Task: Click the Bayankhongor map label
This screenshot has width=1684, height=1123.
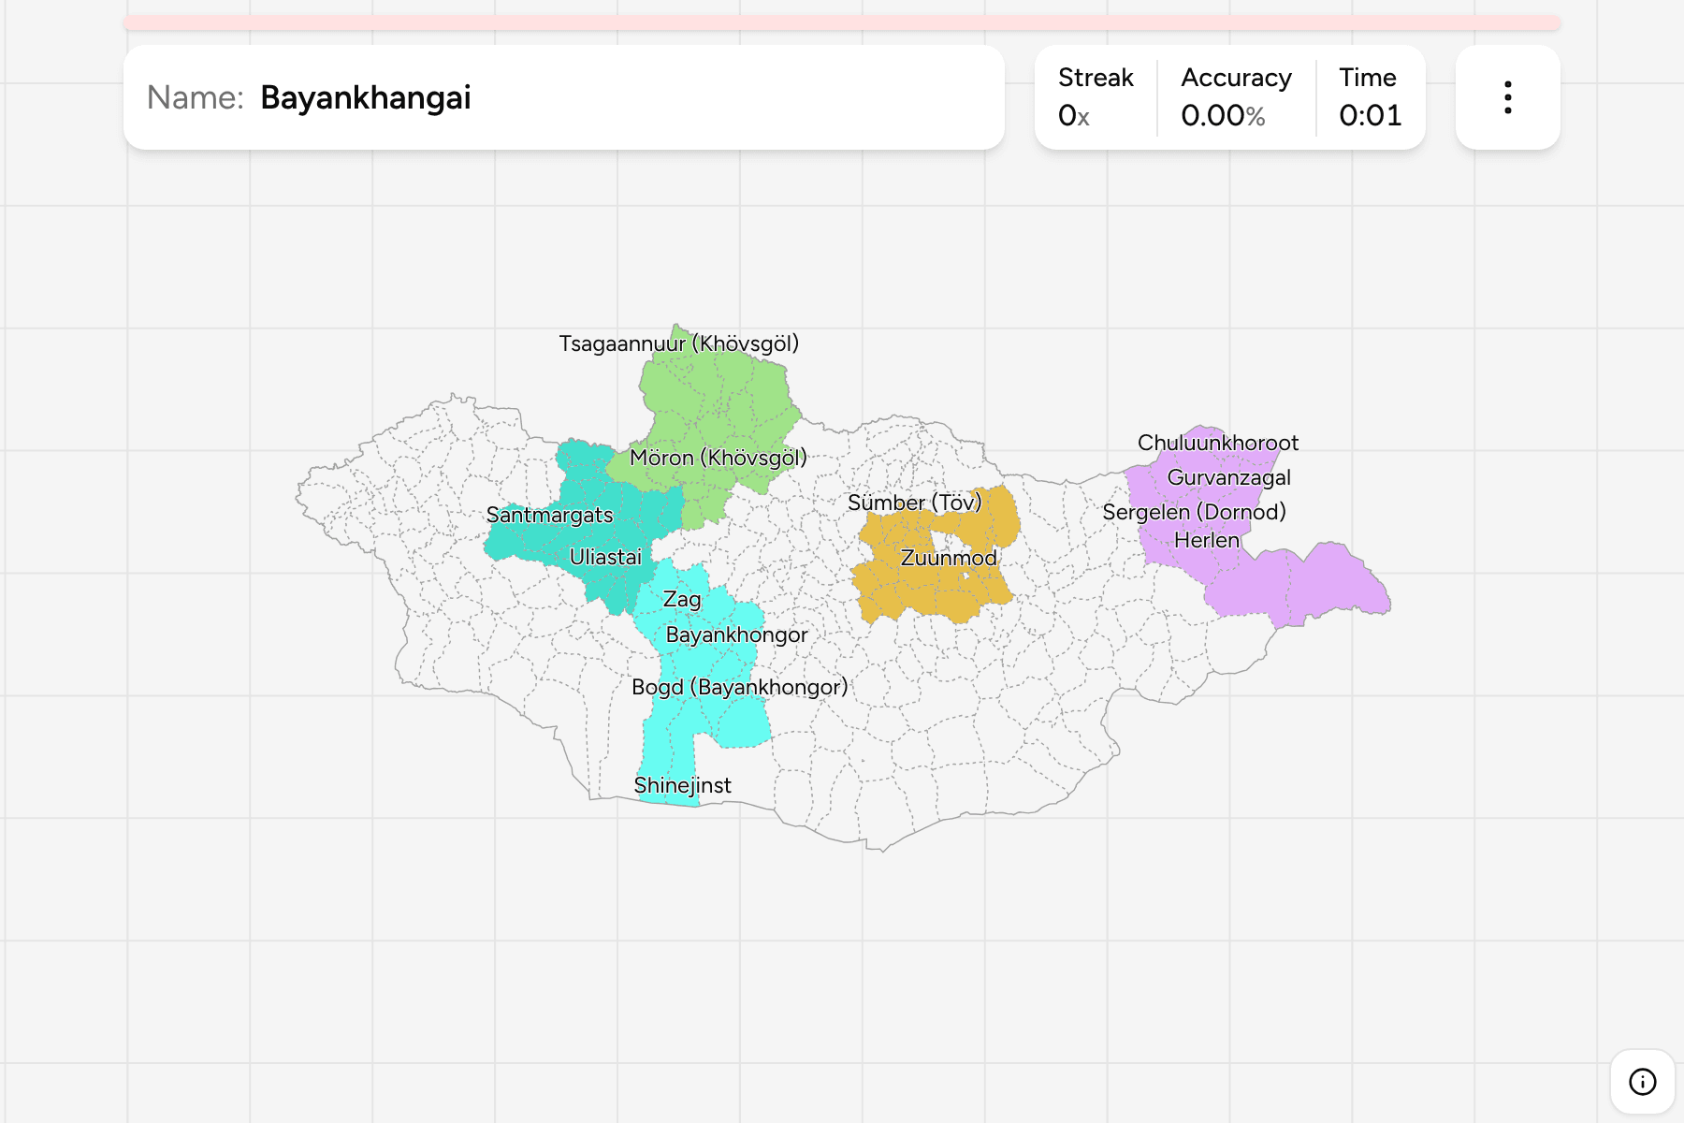Action: click(737, 634)
